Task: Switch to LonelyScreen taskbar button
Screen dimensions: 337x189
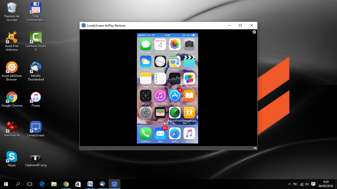Action: (x=114, y=184)
